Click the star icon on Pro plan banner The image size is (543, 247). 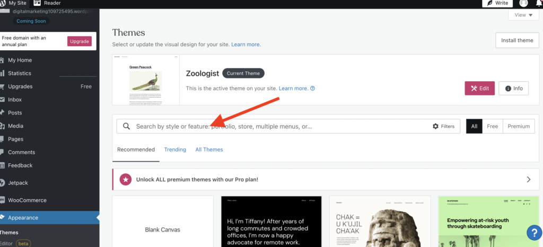click(126, 180)
